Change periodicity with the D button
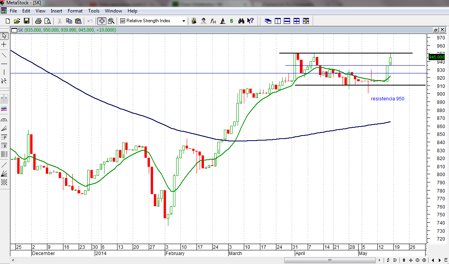449x264 pixels. pyautogui.click(x=395, y=260)
